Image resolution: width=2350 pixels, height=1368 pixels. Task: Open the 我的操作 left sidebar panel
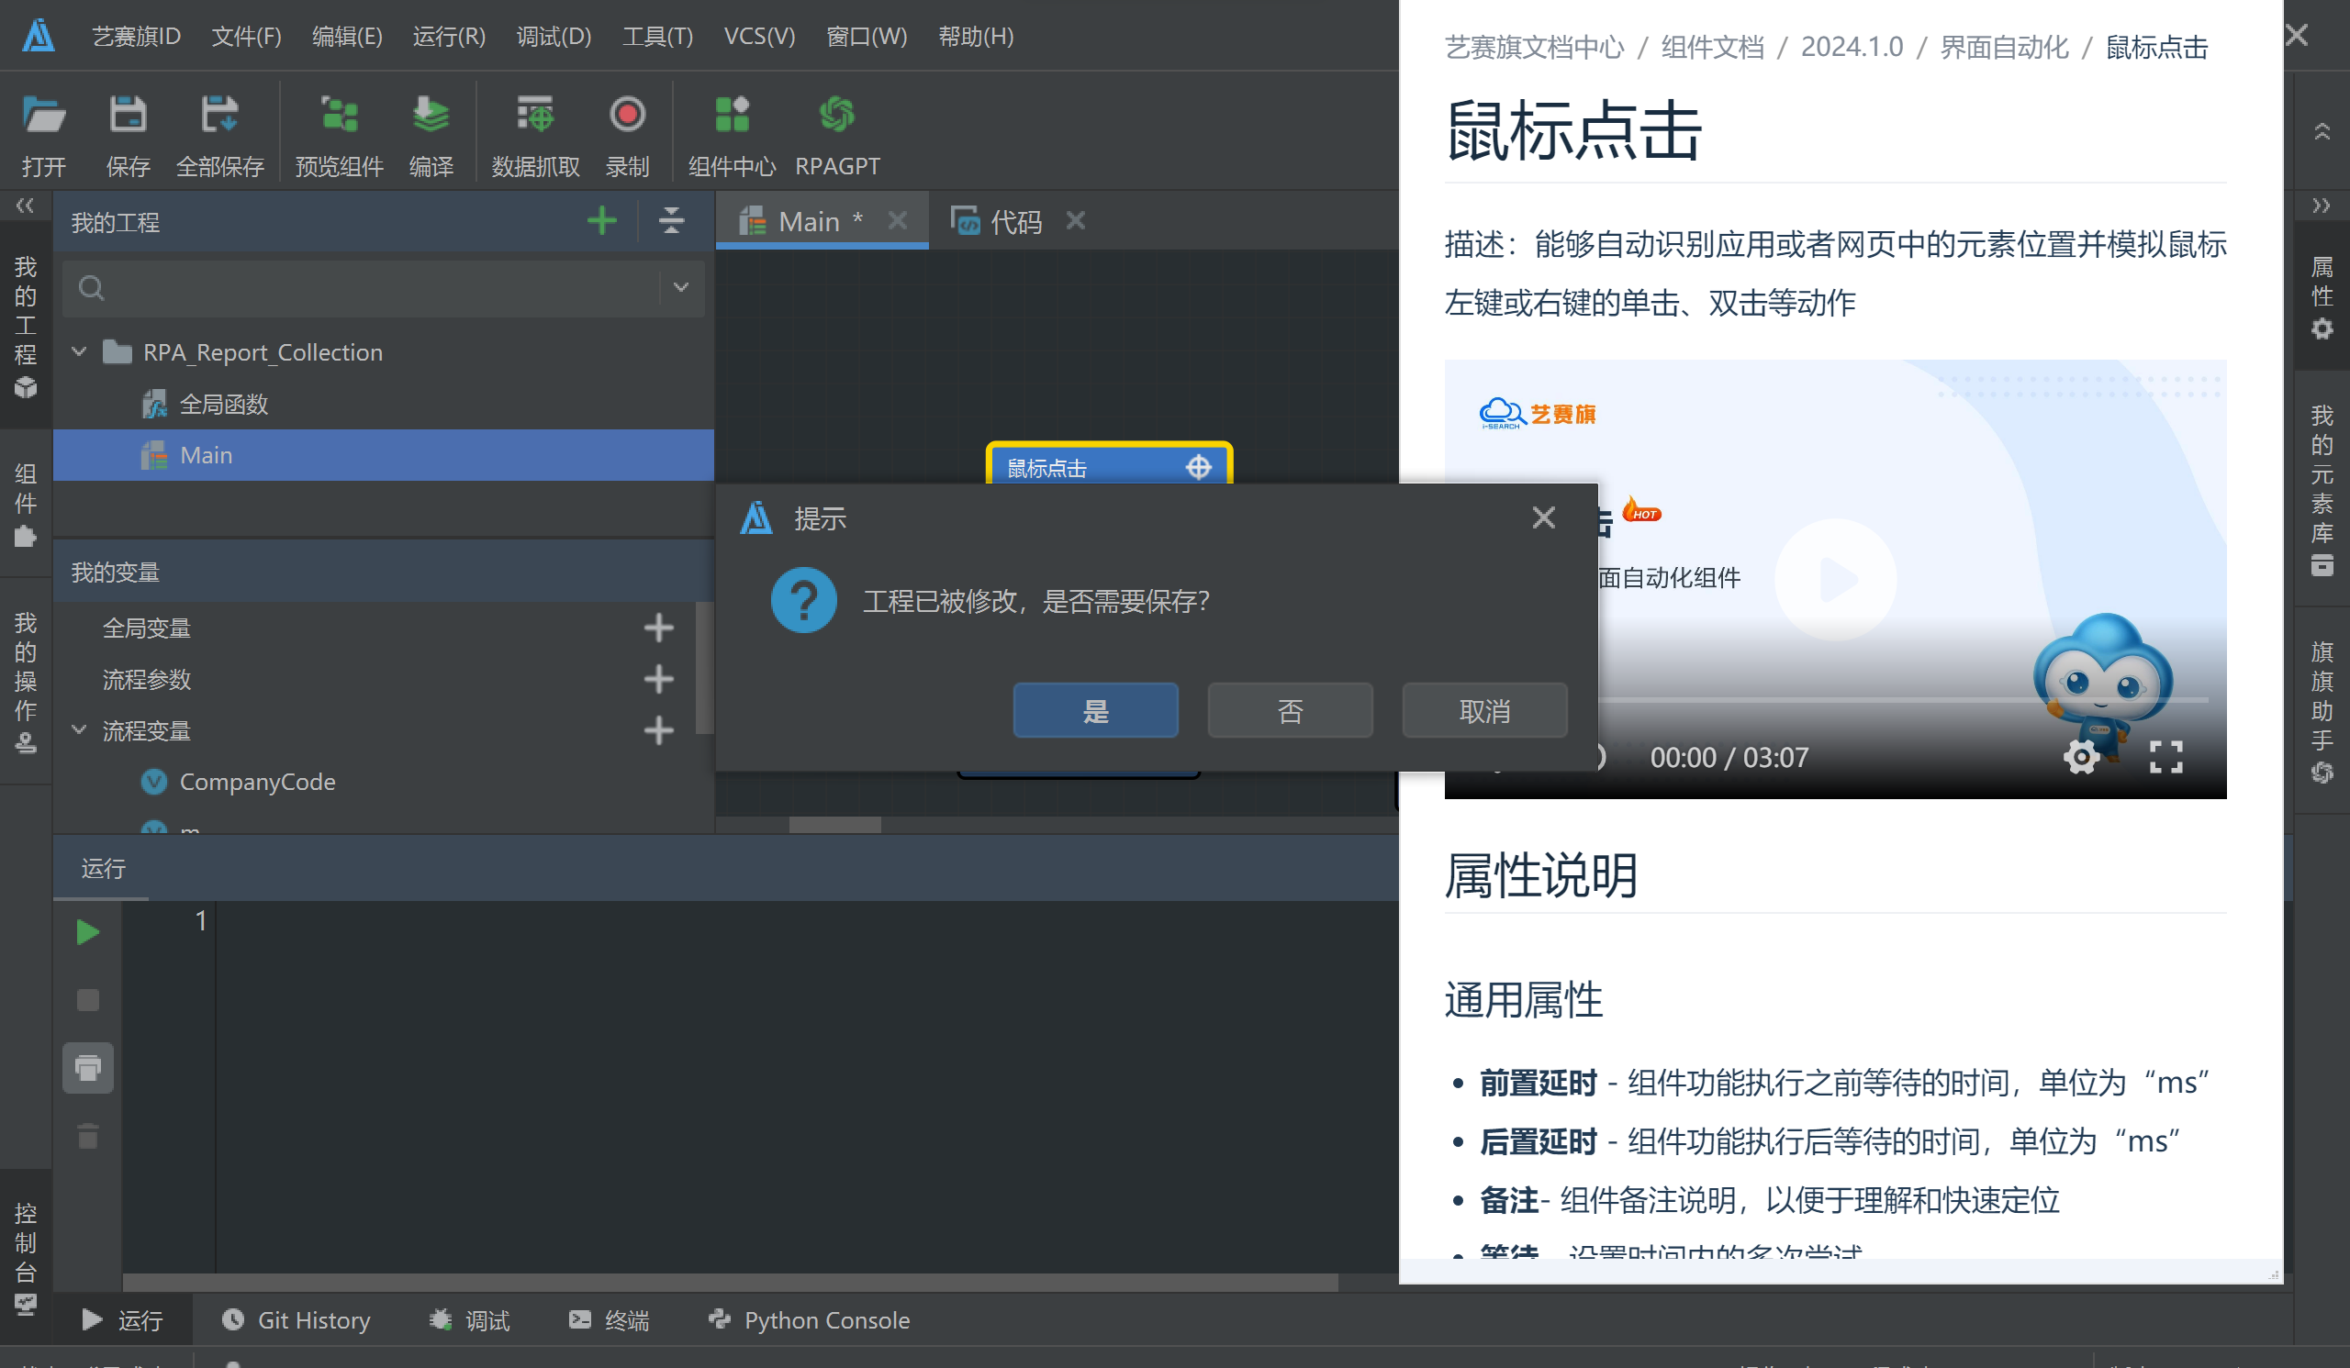[x=25, y=681]
